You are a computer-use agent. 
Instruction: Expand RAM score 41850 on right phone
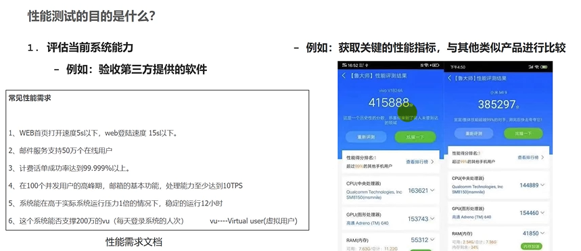click(542, 233)
